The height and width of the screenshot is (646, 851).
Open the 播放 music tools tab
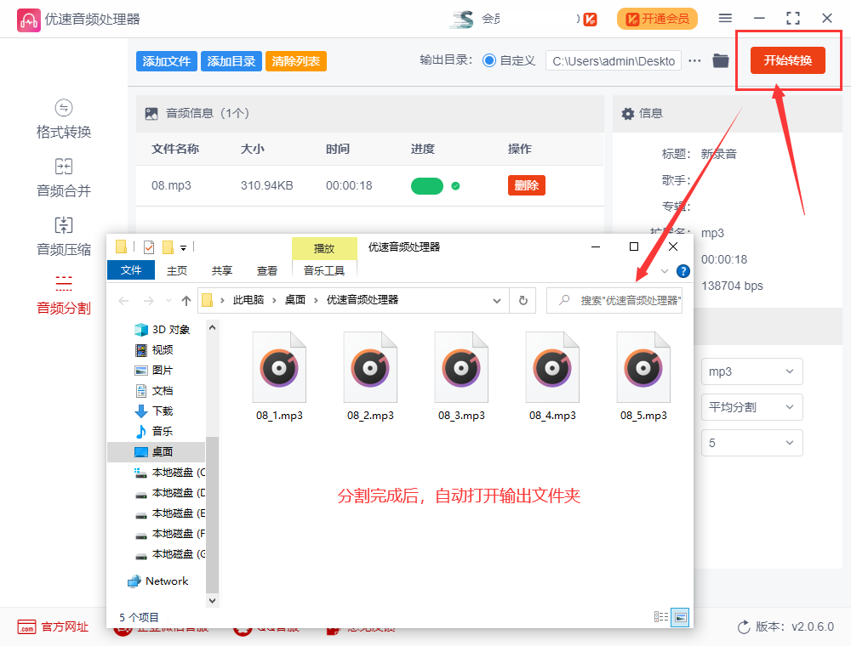click(324, 247)
